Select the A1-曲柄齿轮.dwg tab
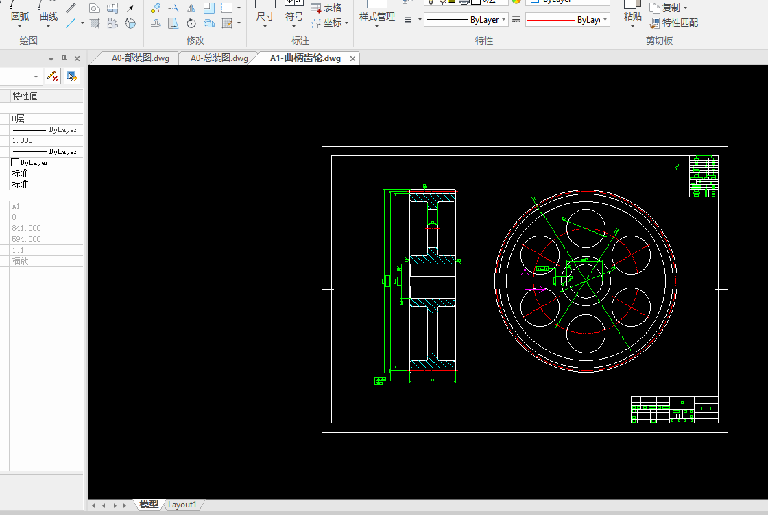This screenshot has width=768, height=515. tap(305, 58)
